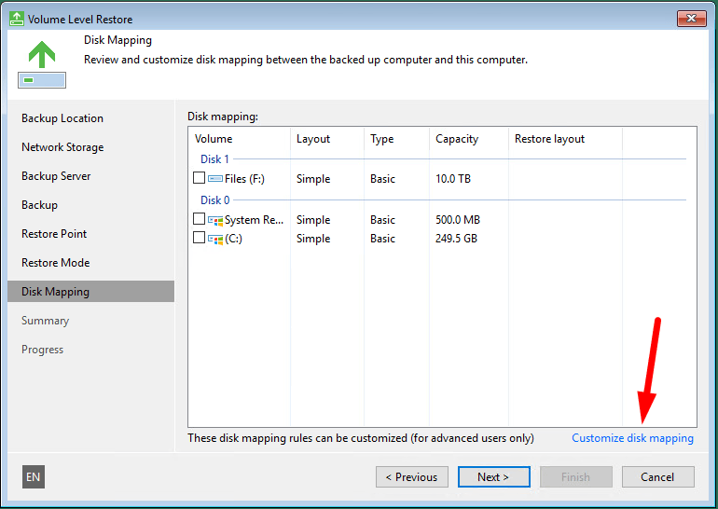
Task: Select the Summary step
Action: pos(45,321)
